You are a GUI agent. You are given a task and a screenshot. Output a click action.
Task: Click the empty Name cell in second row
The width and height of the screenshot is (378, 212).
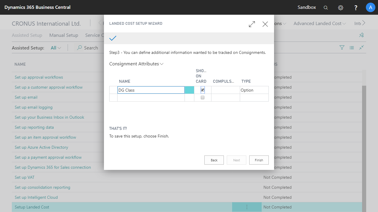(x=151, y=97)
